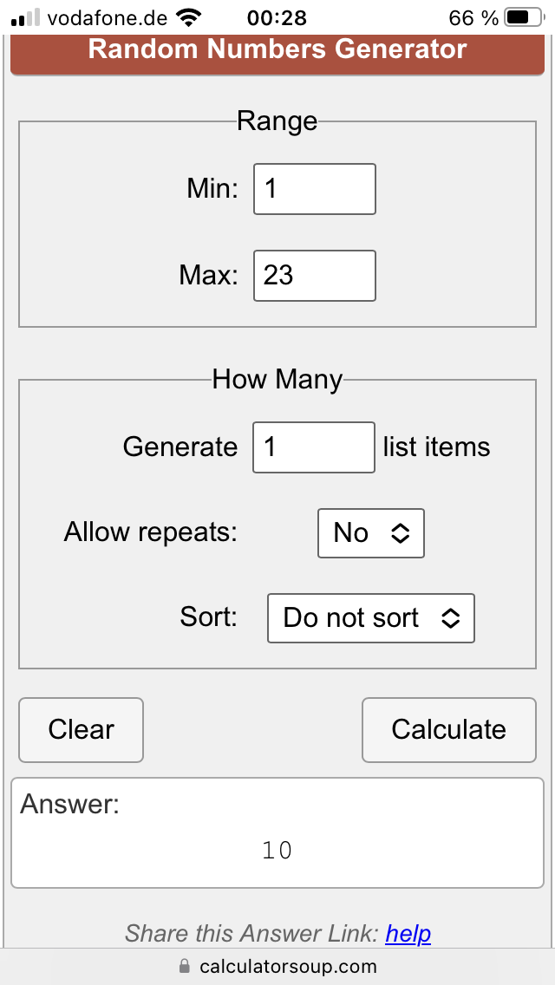The image size is (555, 985).
Task: Tap the up-down arrows on Sort selector
Action: 451,618
